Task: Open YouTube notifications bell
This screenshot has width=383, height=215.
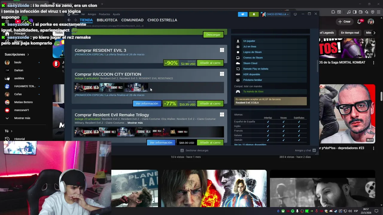Action: 360,21
